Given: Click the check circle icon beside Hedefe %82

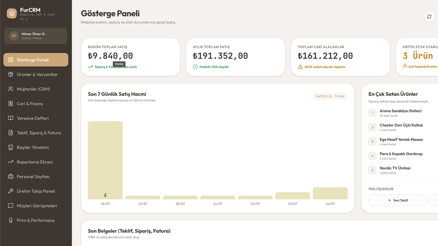Looking at the screenshot, I should point(195,67).
